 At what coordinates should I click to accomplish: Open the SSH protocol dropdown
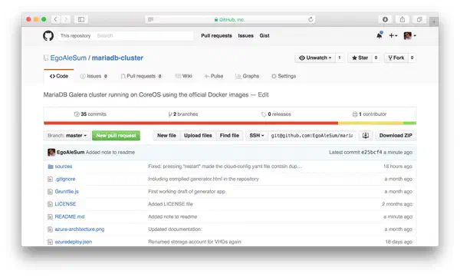click(257, 135)
